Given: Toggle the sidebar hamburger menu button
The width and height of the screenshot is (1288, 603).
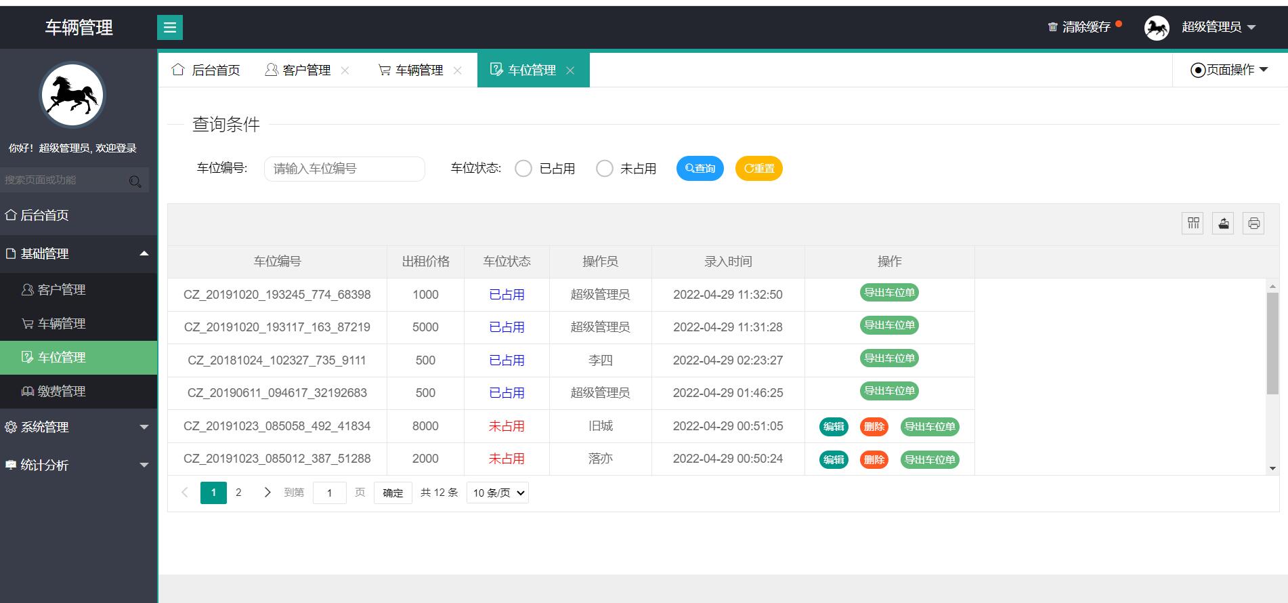Looking at the screenshot, I should pos(170,27).
